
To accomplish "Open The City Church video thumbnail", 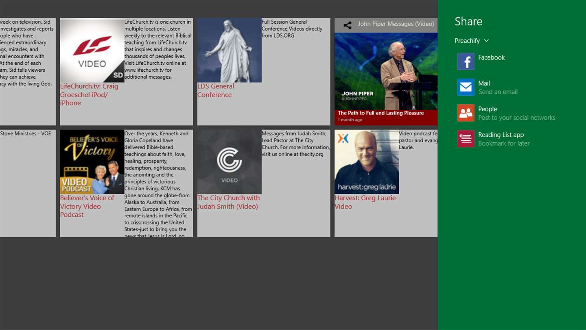I will tap(230, 162).
